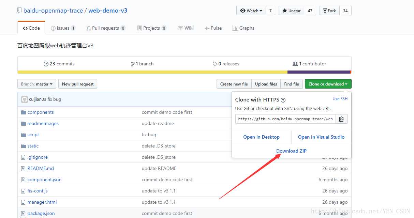This screenshot has height=218, width=414.
Task: Open the Watch dropdown button
Action: click(x=251, y=11)
